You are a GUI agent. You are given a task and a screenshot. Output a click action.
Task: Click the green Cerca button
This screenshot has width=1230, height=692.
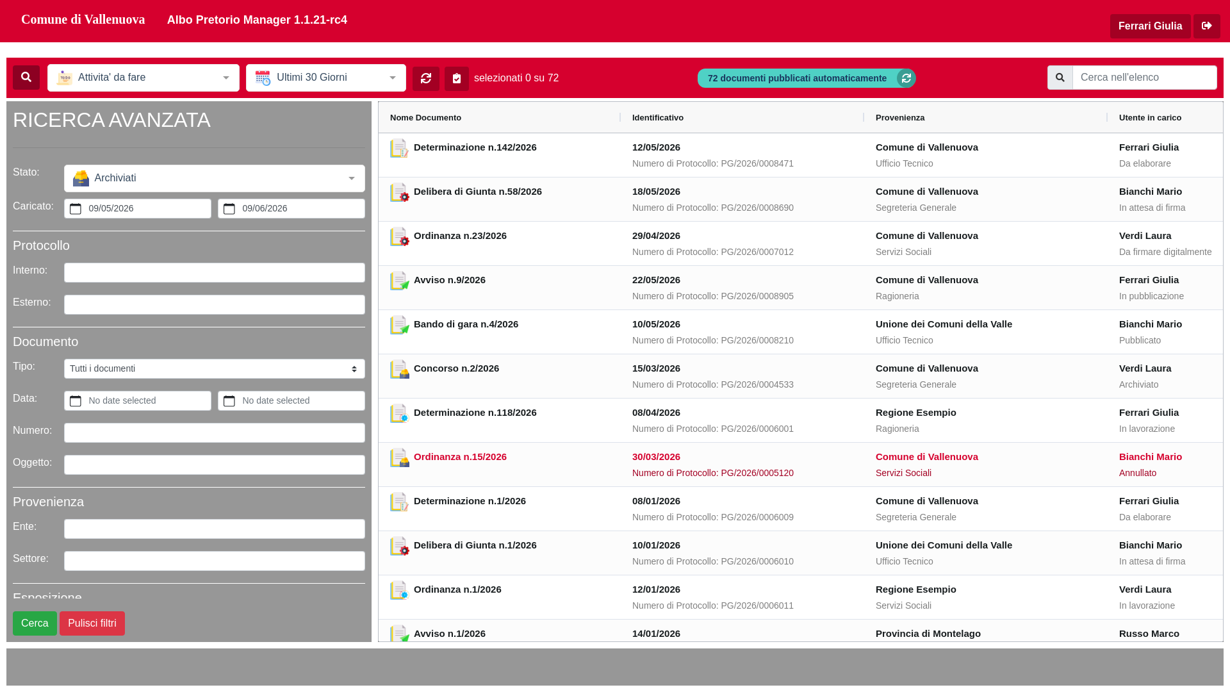35,623
